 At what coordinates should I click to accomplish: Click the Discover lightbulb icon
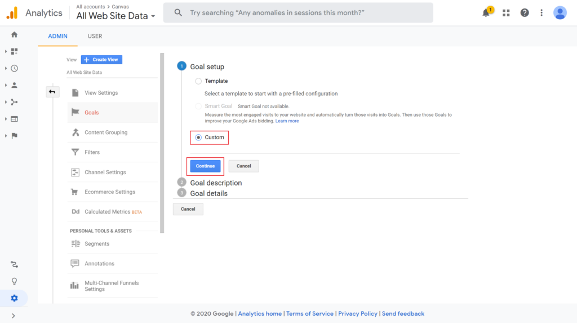point(14,281)
